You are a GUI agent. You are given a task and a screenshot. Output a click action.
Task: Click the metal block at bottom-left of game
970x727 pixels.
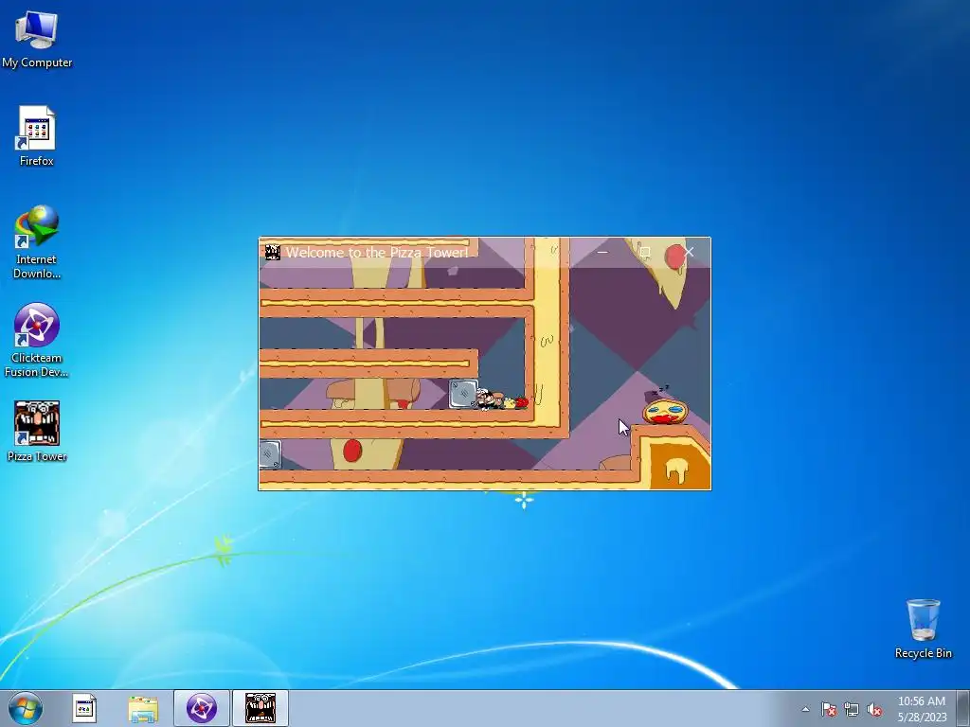click(x=270, y=454)
